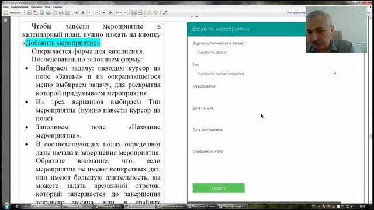374x210 pixels.
Task: Click highlighted text «Добавить мероприятие»
Action: (63, 43)
